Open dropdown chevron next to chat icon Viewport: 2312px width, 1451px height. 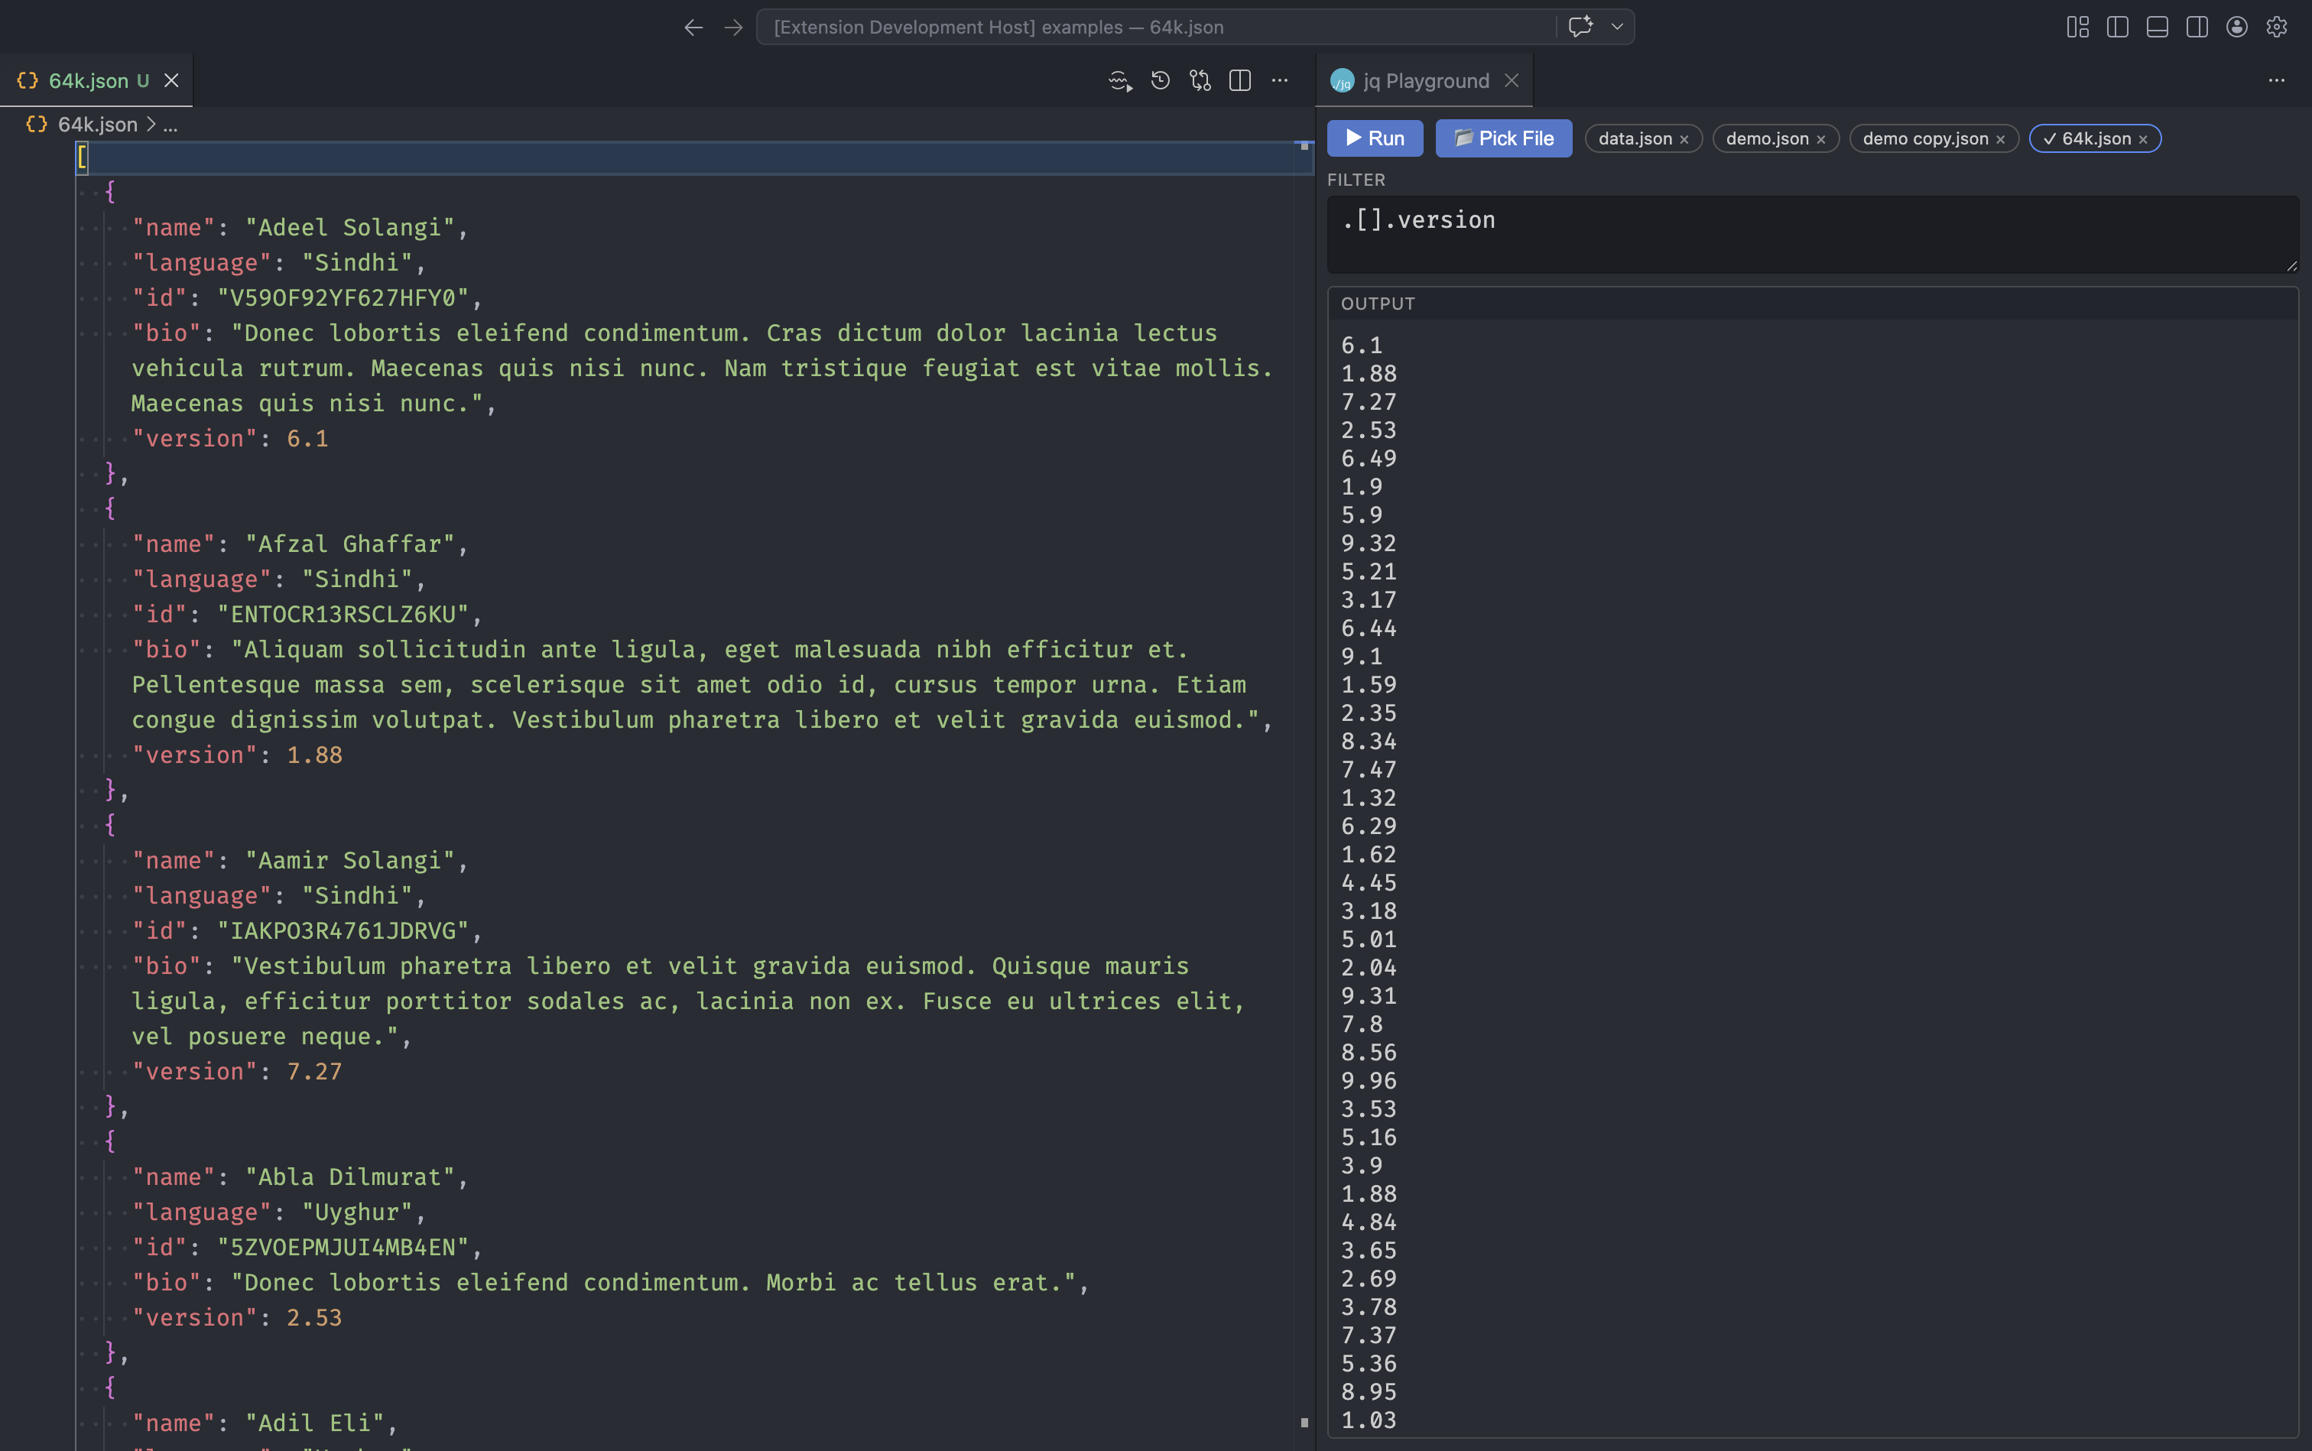click(x=1617, y=27)
